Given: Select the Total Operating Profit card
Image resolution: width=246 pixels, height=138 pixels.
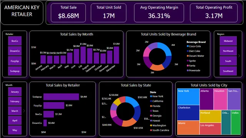Looking at the screenshot, I should point(214,13).
